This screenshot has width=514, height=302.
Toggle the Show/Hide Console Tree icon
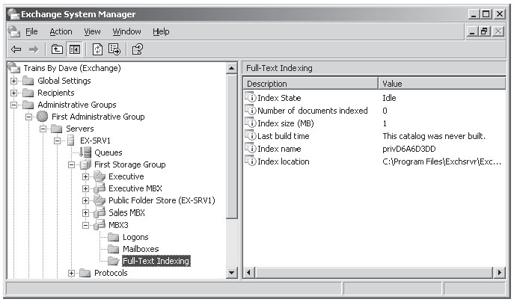coord(74,50)
